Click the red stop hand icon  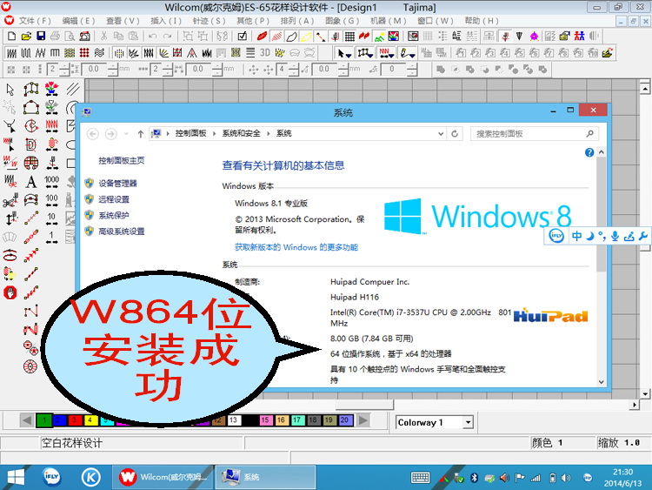[x=10, y=292]
